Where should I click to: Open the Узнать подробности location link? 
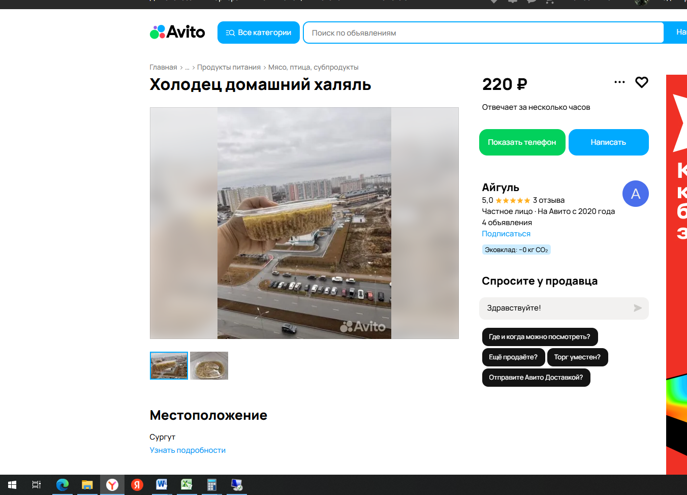[x=188, y=450]
